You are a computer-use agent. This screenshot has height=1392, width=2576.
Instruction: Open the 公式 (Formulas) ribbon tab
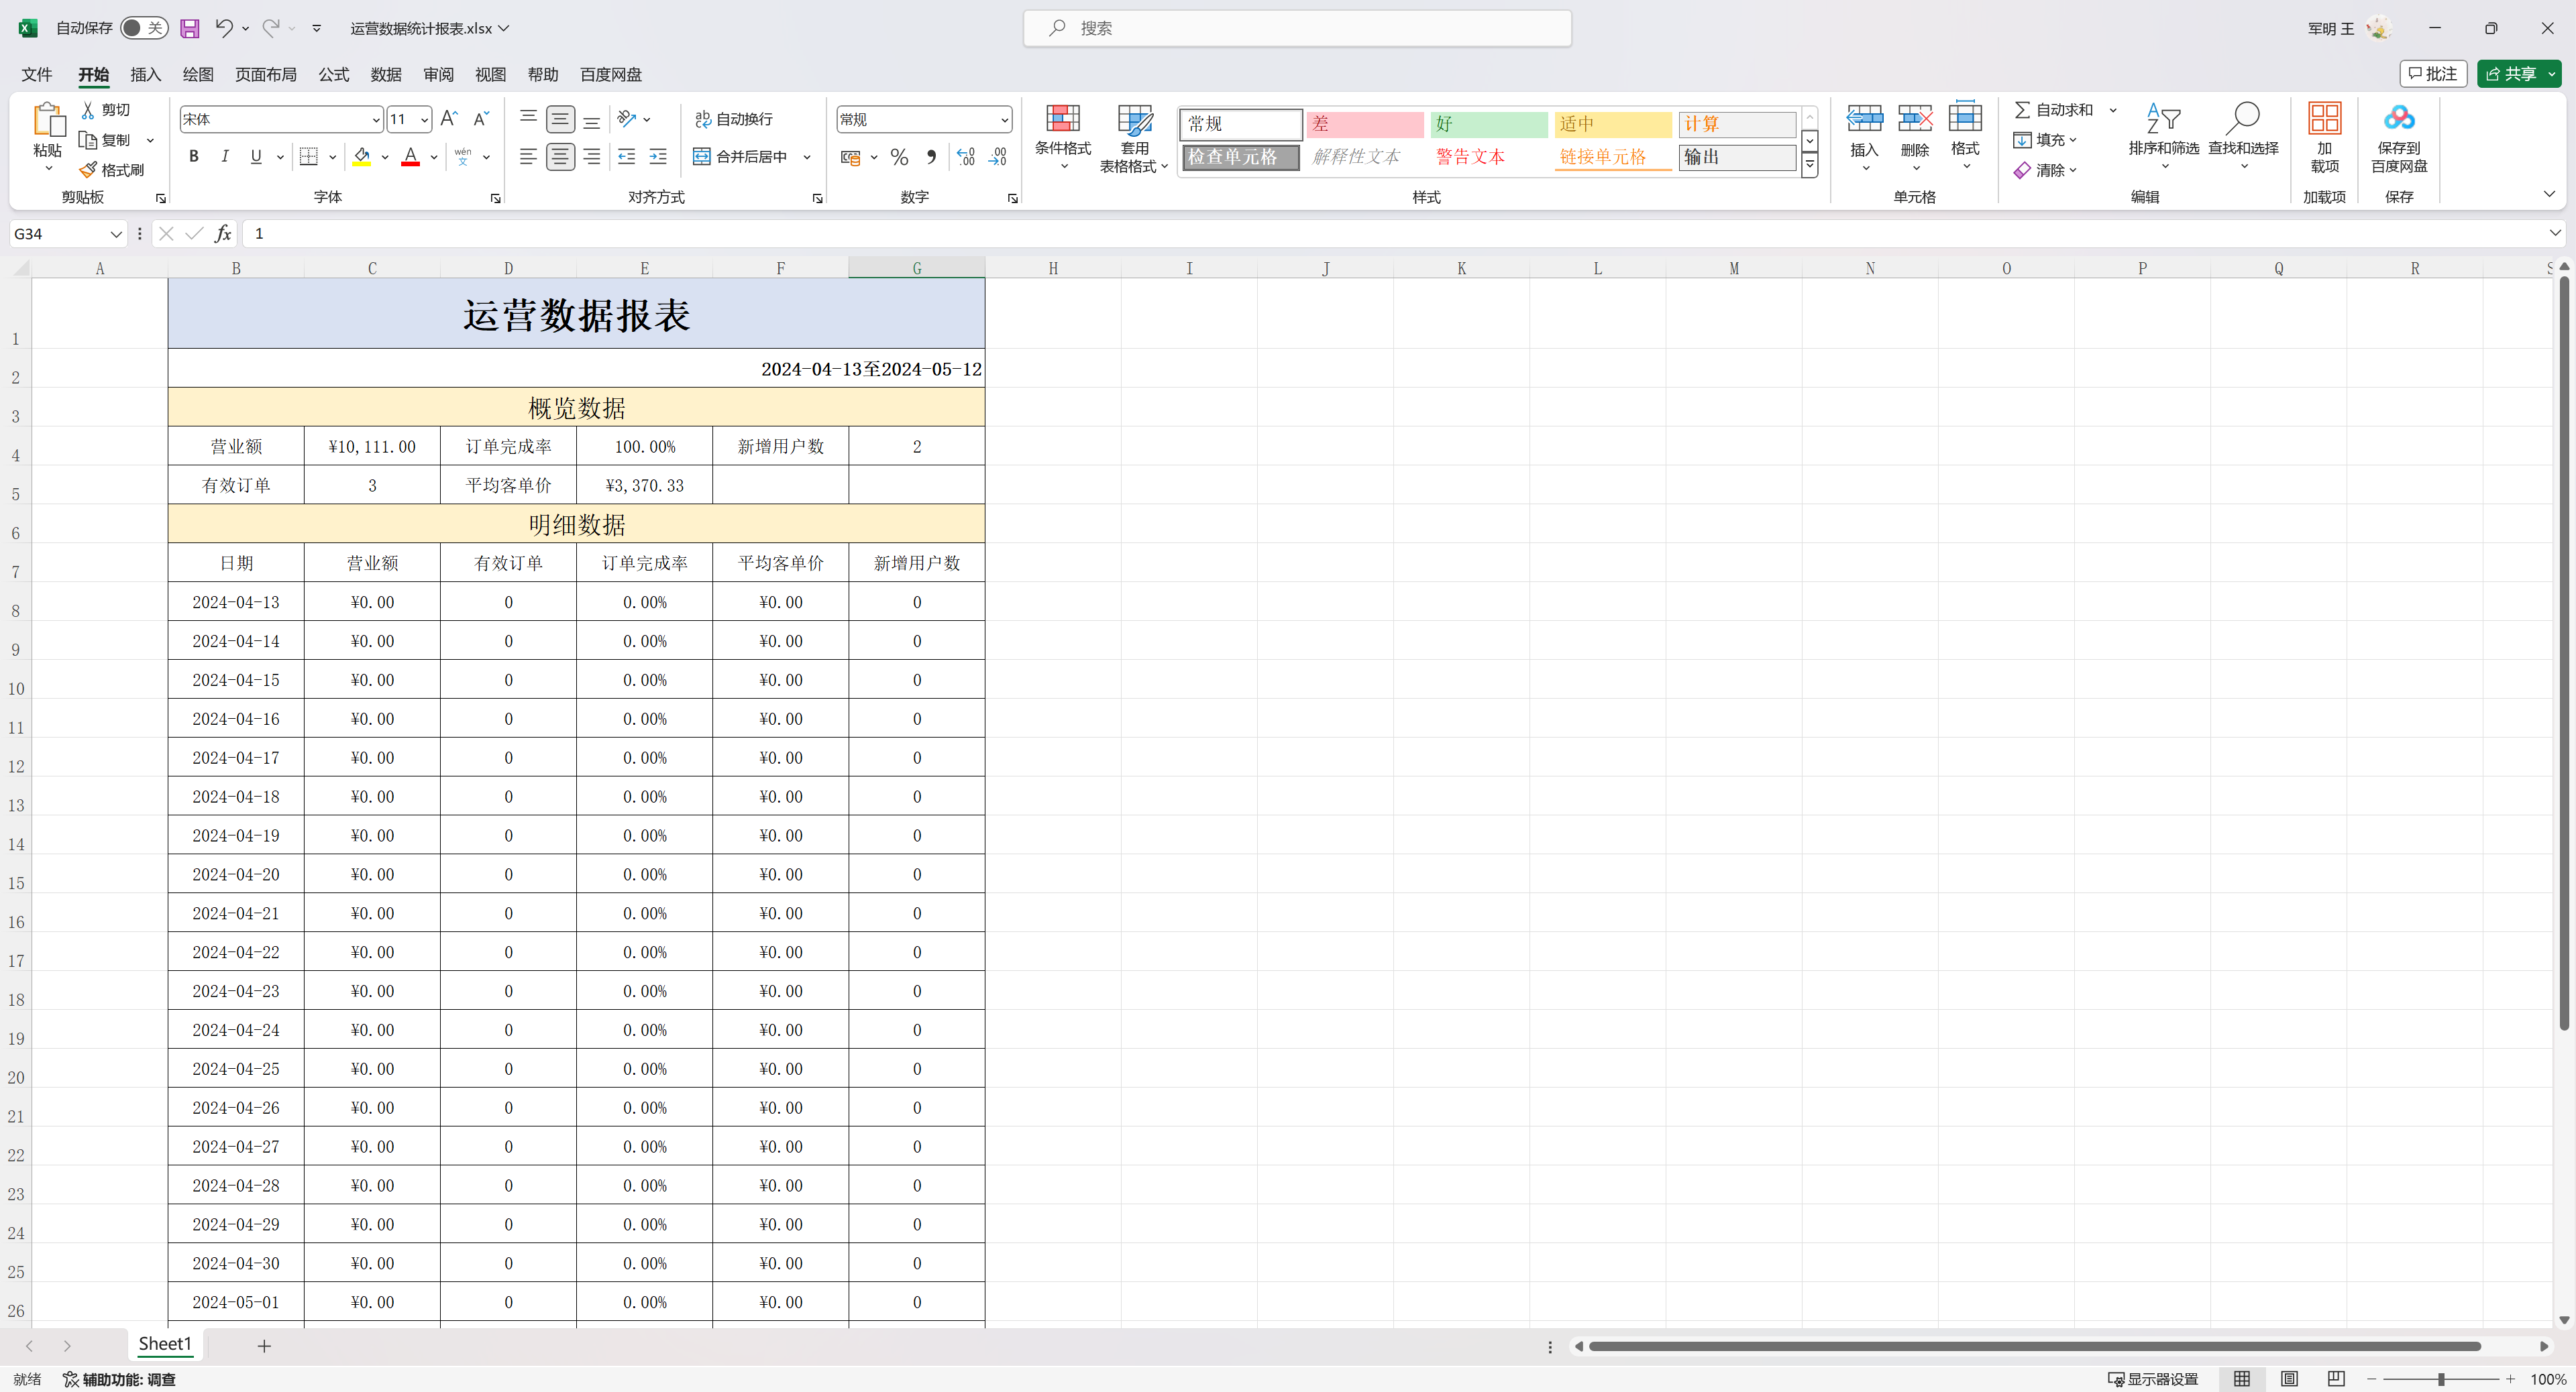click(333, 75)
